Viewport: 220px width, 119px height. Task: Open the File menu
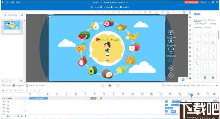(7, 2)
